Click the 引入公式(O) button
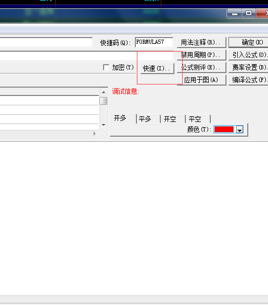Image resolution: width=268 pixels, height=305 pixels. pyautogui.click(x=248, y=55)
